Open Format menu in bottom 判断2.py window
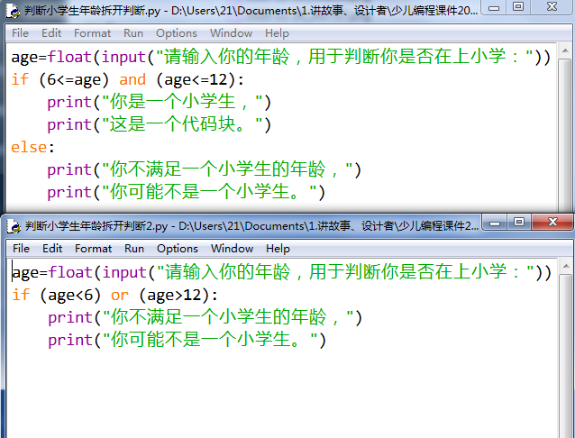The height and width of the screenshot is (438, 575). click(93, 249)
